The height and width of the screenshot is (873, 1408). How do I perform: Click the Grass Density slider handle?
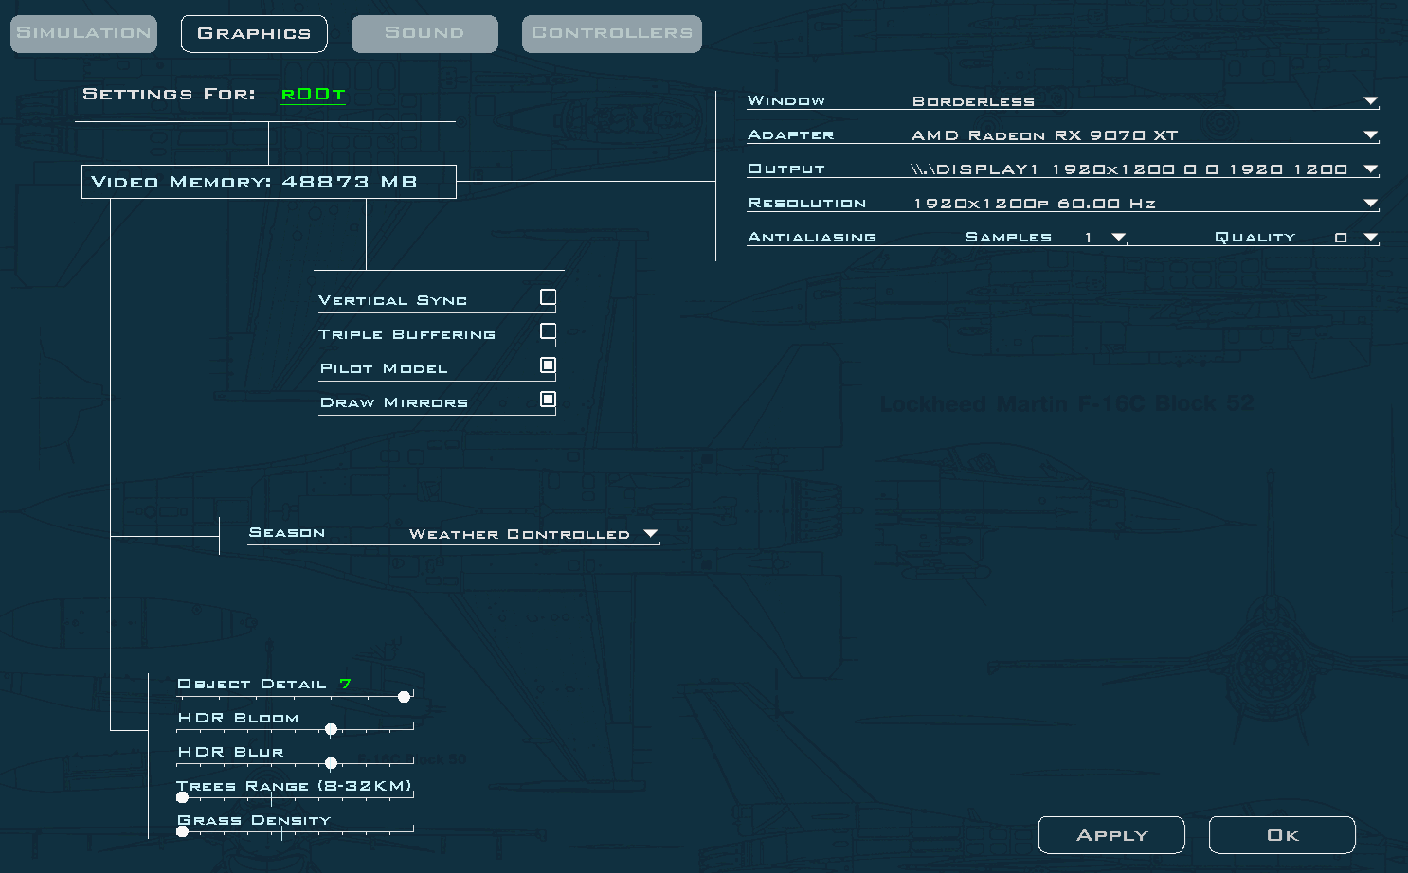point(183,831)
